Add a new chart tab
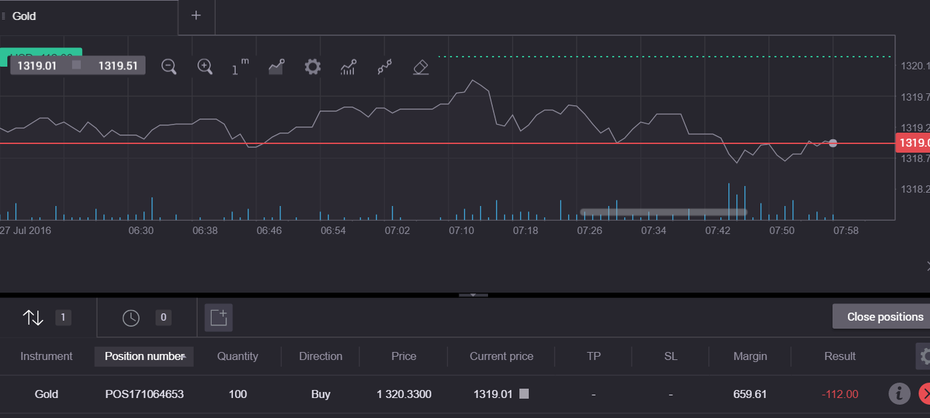The width and height of the screenshot is (930, 418). [196, 16]
